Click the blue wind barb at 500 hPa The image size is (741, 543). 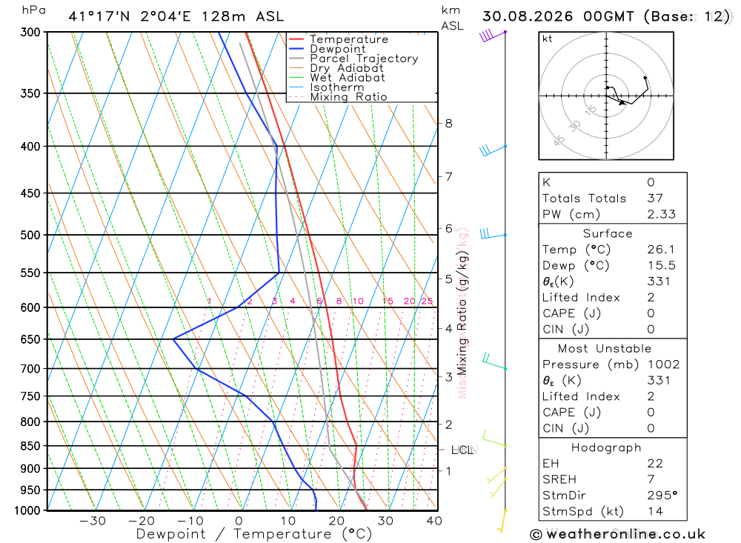click(x=494, y=234)
